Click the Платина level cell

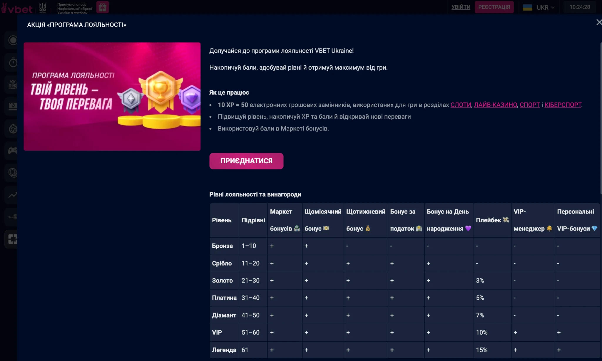tap(224, 298)
